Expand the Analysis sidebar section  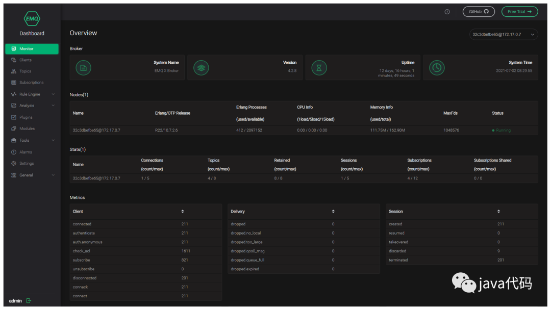(x=32, y=106)
